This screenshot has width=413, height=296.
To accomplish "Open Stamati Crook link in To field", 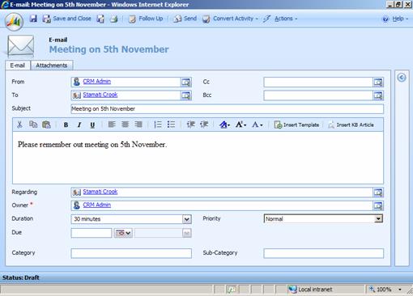I will tap(100, 95).
